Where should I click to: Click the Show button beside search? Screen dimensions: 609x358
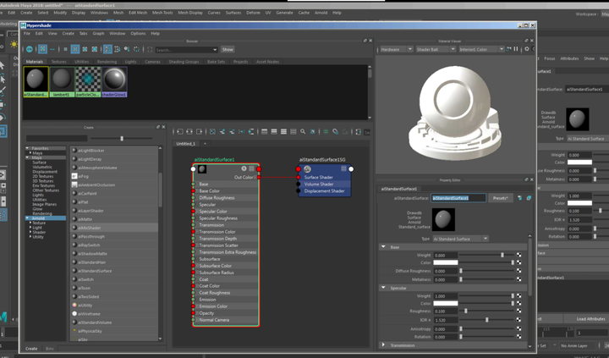[228, 50]
